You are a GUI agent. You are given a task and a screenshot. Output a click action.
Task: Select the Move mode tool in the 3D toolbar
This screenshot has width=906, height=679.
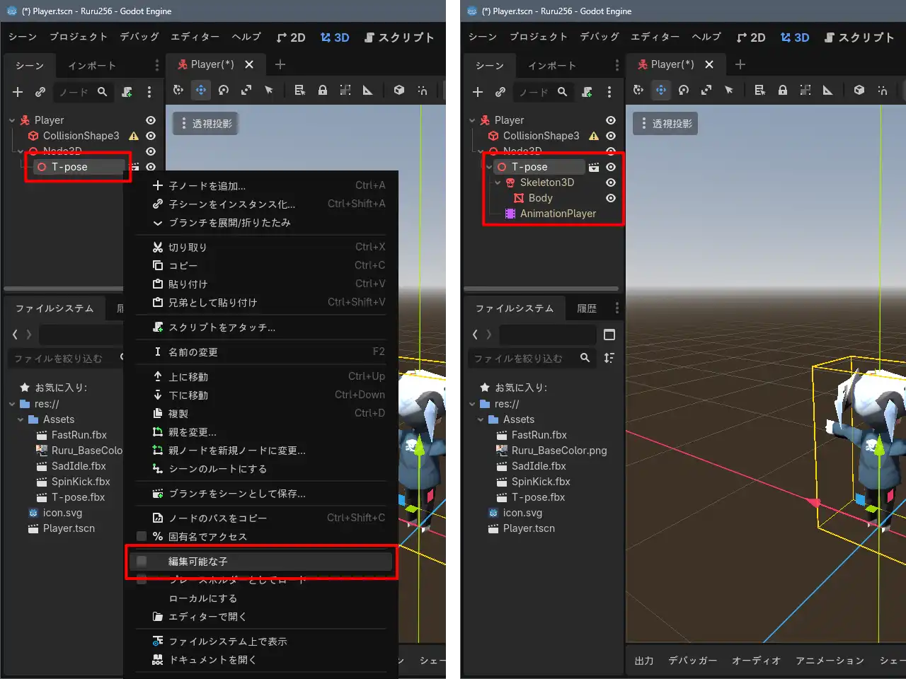pyautogui.click(x=201, y=91)
